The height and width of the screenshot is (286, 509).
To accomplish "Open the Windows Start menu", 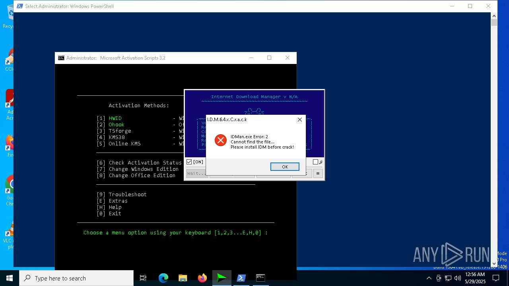I will [10, 278].
